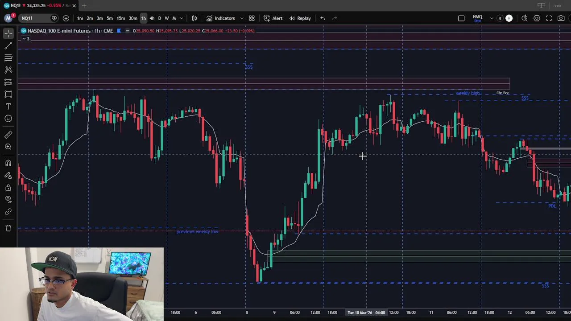Switch to the 15m timeframe

tap(121, 18)
